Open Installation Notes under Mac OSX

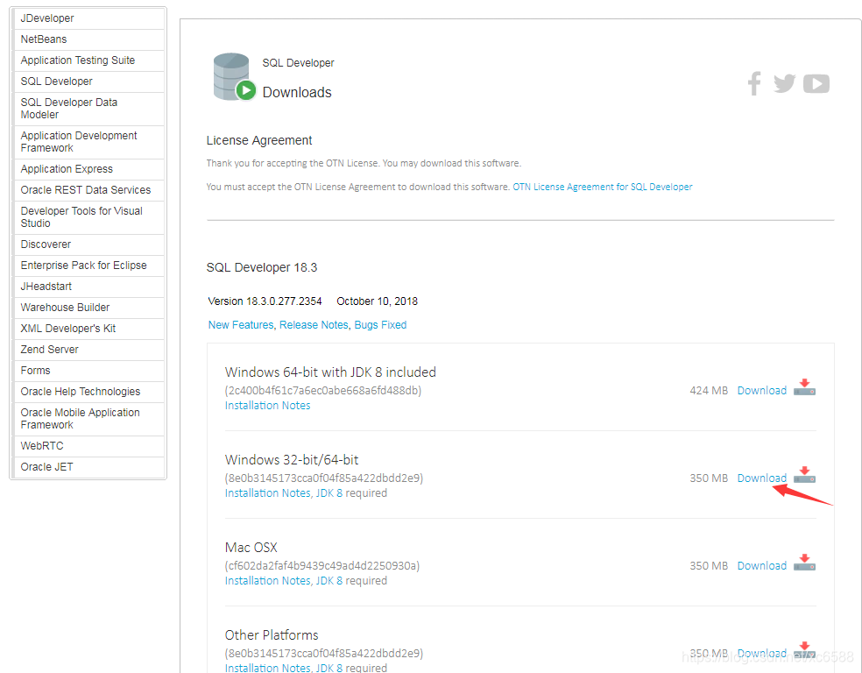click(268, 581)
